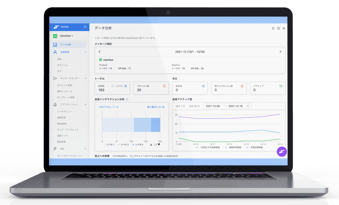Image resolution: width=339 pixels, height=205 pixels.
Task: Open 会員 in the sidebar
Action: [x=59, y=59]
